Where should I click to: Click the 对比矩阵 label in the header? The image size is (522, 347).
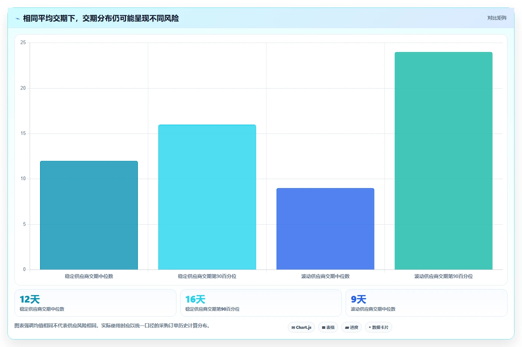pos(497,18)
